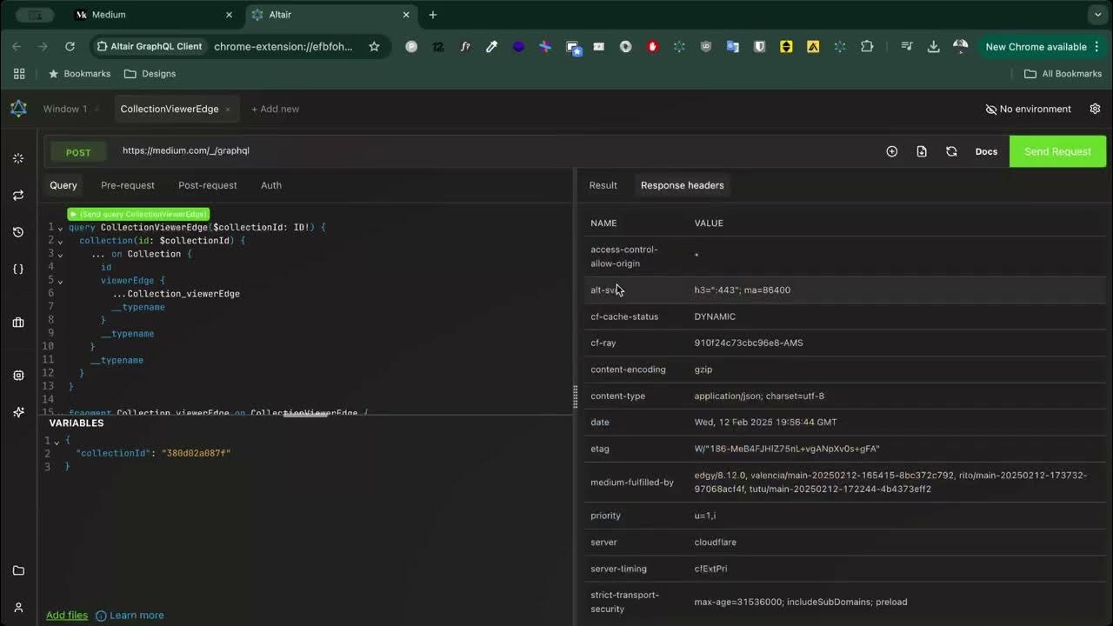The image size is (1113, 626).
Task: Open Collections via the briefcase sidebar icon
Action: (18, 322)
